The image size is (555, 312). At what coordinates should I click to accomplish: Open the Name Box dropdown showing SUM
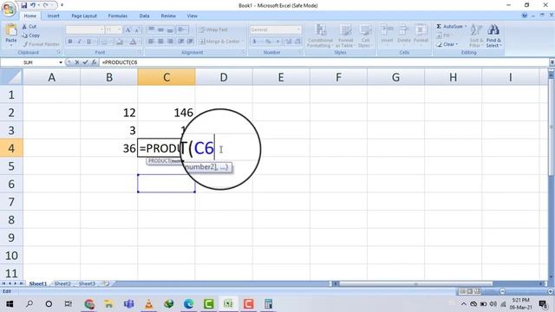coord(61,62)
